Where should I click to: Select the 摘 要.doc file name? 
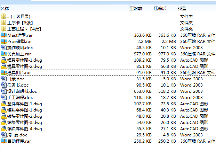[x=17, y=135]
